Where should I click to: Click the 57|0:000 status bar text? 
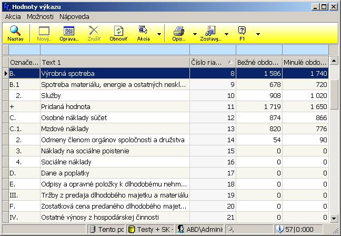pyautogui.click(x=299, y=229)
